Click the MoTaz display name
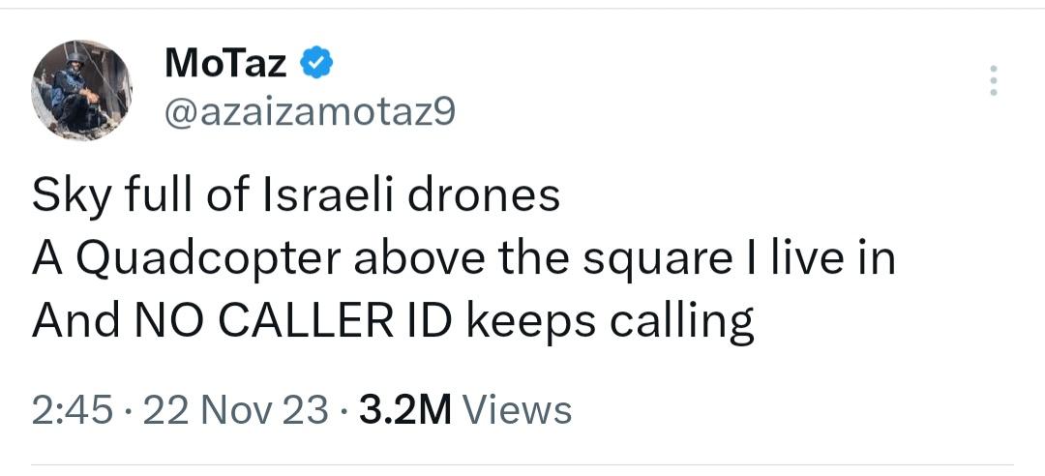 [x=226, y=64]
